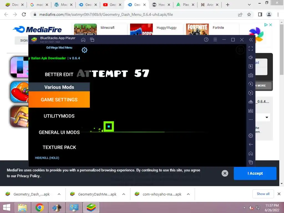Expand com-whoyaho-ma apk download options chevron
The width and height of the screenshot is (284, 213).
tap(188, 194)
